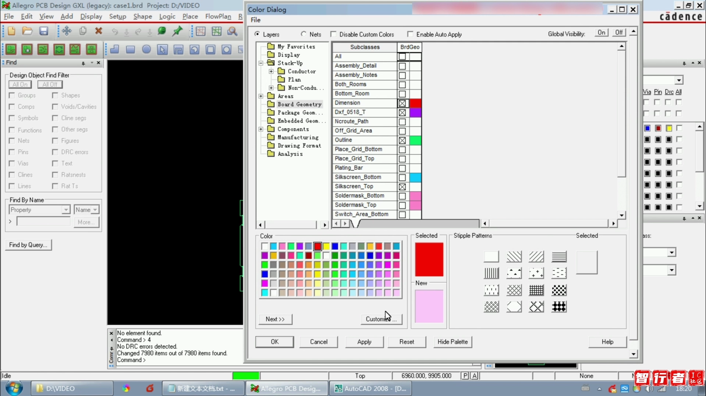This screenshot has height=396, width=706.
Task: Click the red swirl icon on the taskbar
Action: 150,388
